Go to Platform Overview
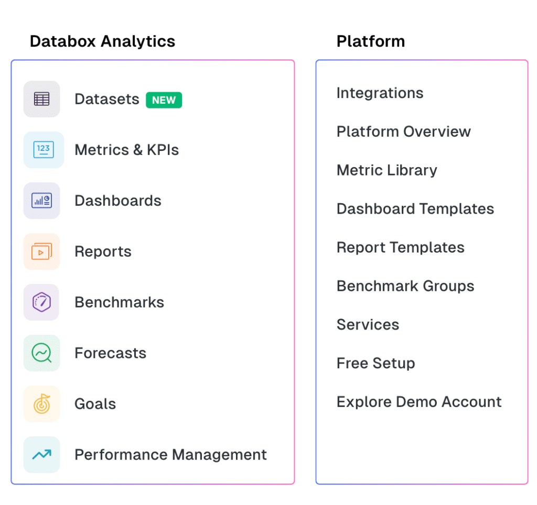Image resolution: width=537 pixels, height=505 pixels. pos(403,131)
